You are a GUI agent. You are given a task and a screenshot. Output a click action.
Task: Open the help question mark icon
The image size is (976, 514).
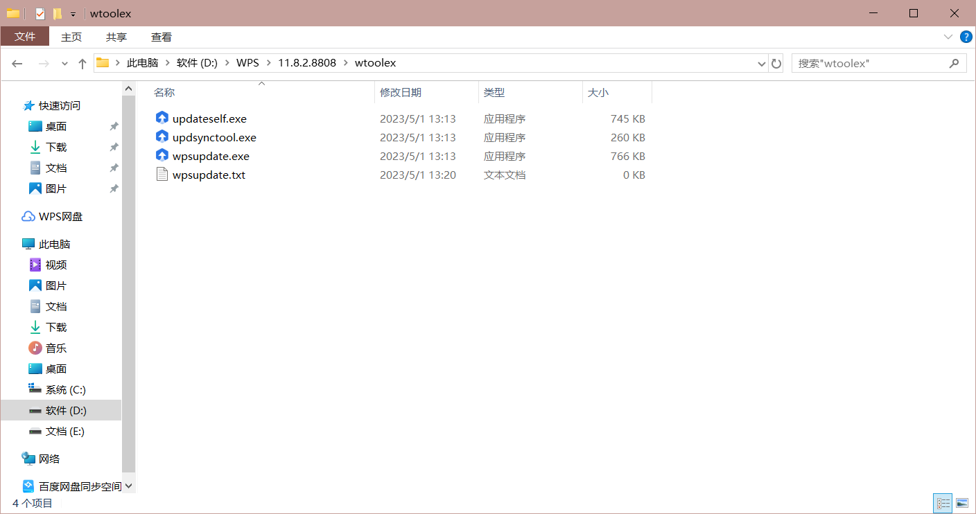[x=966, y=37]
